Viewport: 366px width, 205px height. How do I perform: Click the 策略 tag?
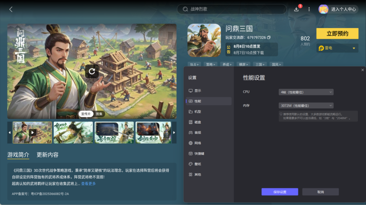point(210,64)
